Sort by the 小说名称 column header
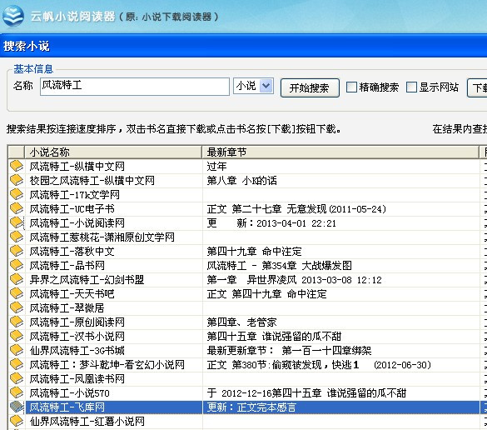Screen dimensions: 487x430 [x=113, y=152]
